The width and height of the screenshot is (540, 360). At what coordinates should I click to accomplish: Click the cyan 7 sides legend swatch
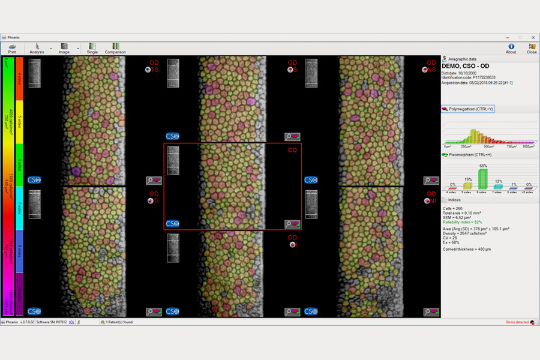[20, 208]
